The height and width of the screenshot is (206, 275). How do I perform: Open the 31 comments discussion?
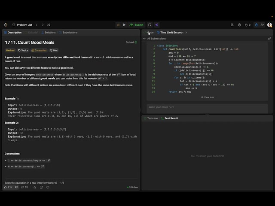pos(24,187)
